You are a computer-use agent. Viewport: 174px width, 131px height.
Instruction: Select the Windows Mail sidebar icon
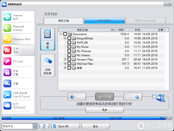7,39
